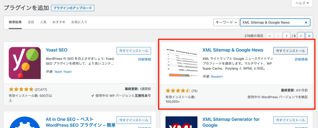Open author link RavanH
The height and width of the screenshot is (128, 318).
pyautogui.click(x=217, y=76)
